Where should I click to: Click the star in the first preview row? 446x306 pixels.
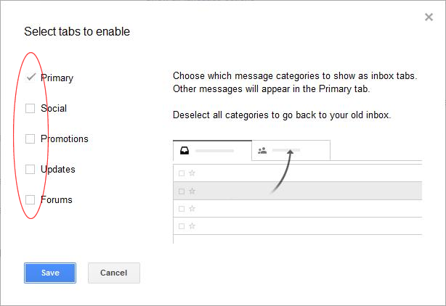point(192,173)
